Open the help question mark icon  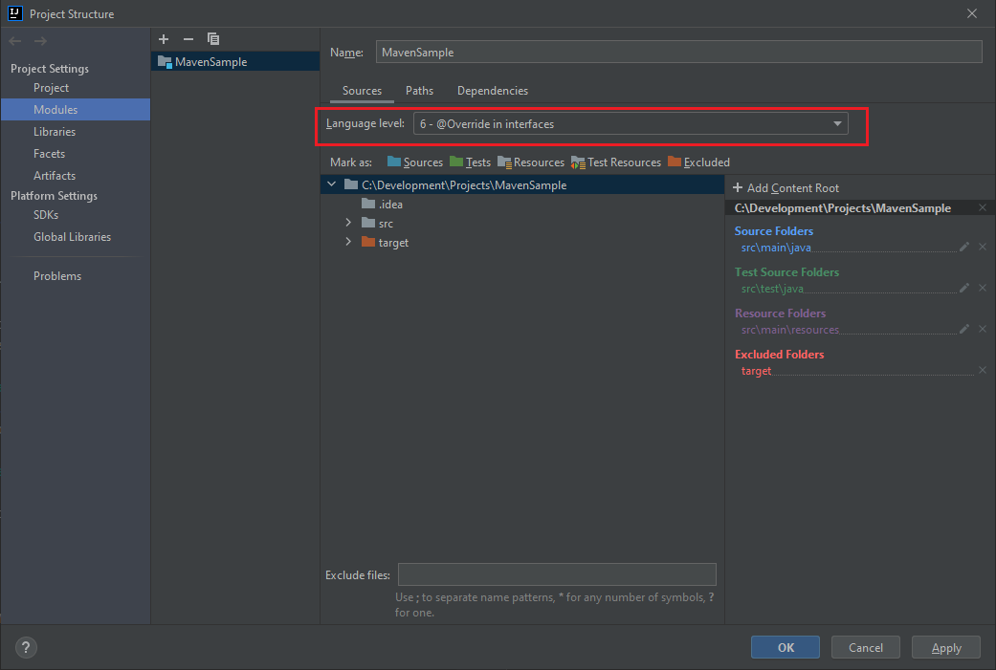[x=25, y=647]
